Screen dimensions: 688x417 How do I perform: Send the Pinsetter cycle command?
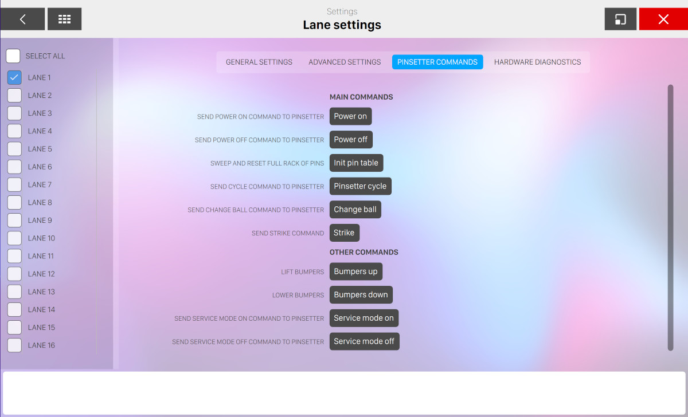coord(360,186)
